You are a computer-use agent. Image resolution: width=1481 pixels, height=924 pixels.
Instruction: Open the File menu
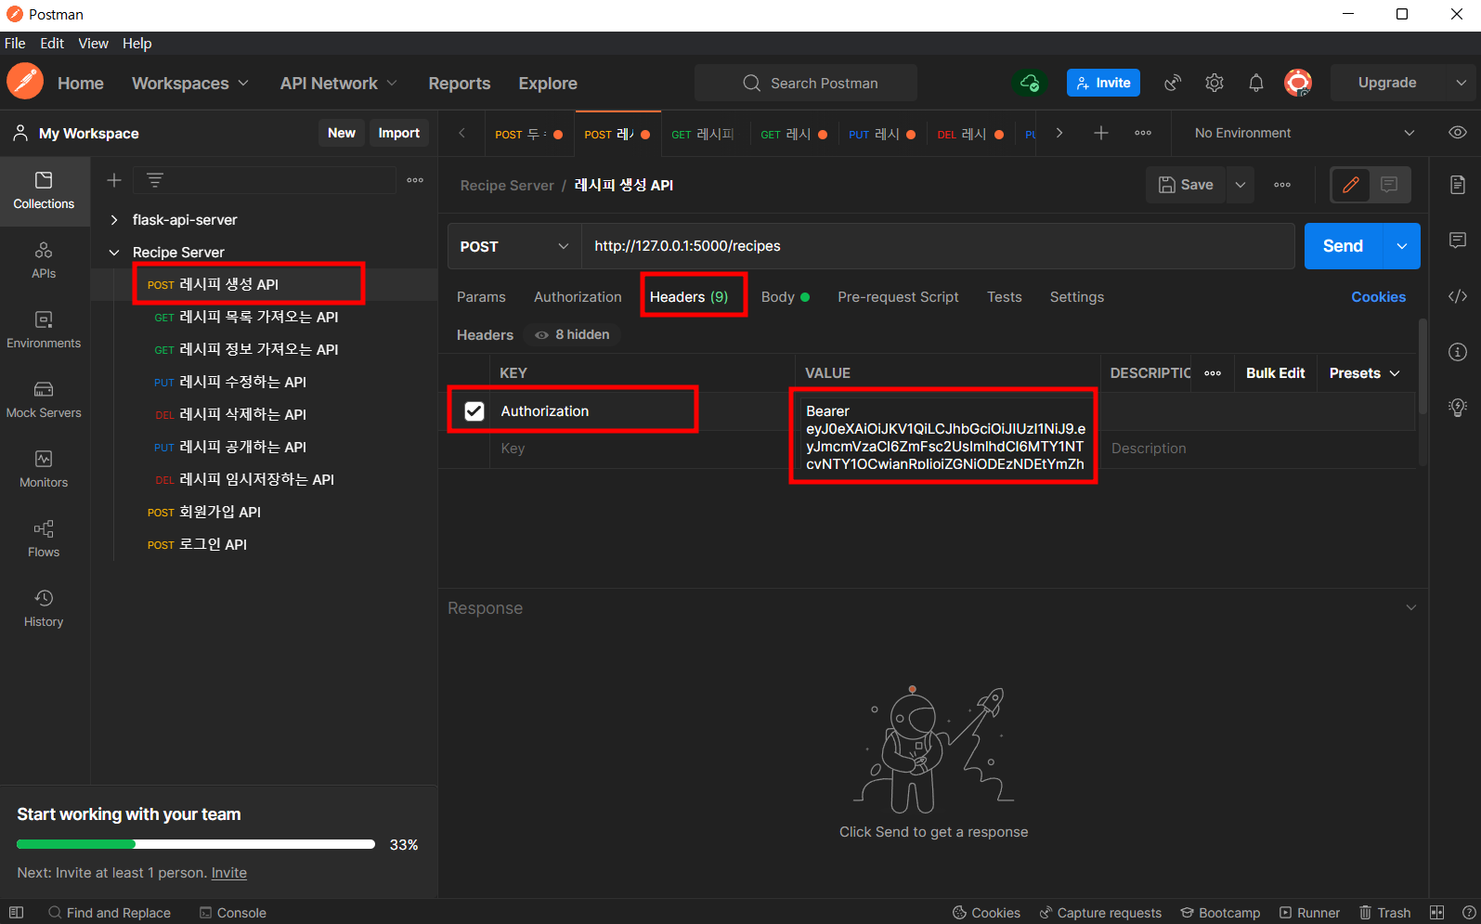15,44
